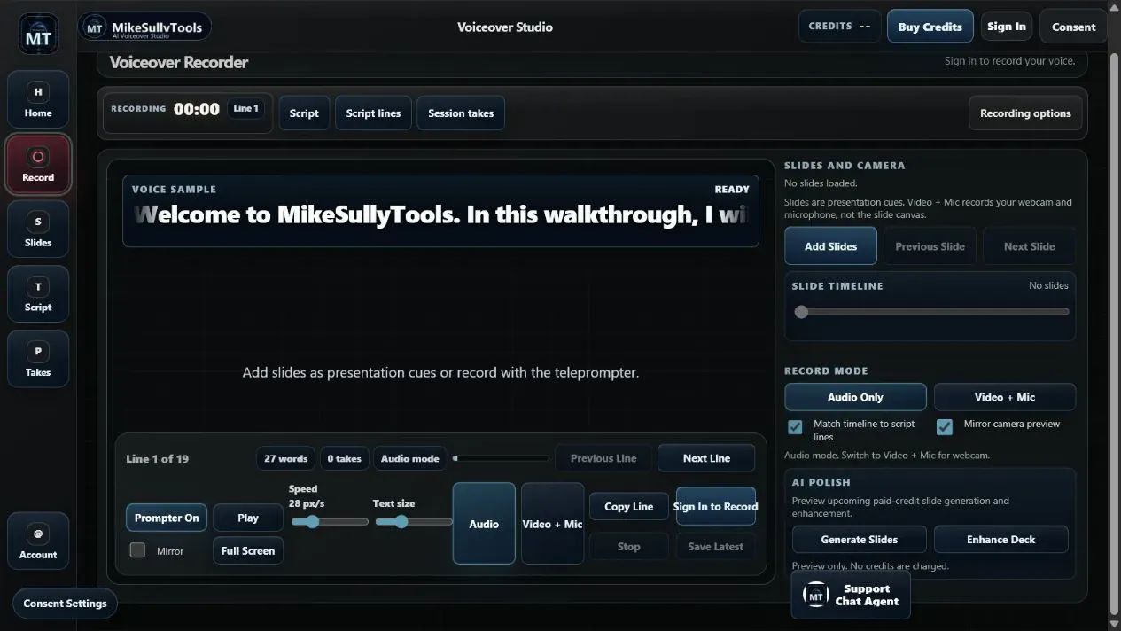1121x631 pixels.
Task: Open the prompter Full Screen
Action: click(248, 550)
